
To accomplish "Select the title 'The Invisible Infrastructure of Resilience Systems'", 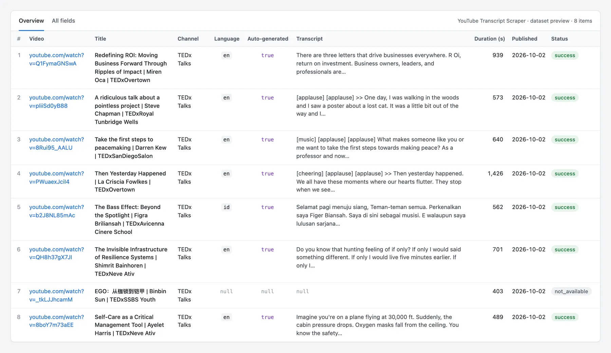I will click(x=131, y=261).
